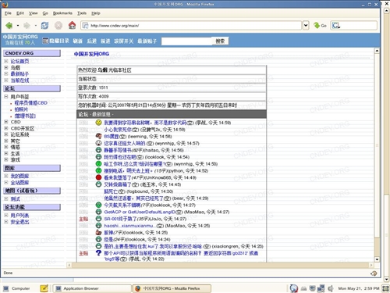
Task: Click the volume speaker tray icon
Action: [331, 288]
